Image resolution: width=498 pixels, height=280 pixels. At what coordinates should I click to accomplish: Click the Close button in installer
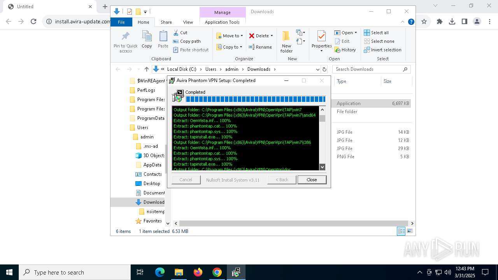pos(312,180)
